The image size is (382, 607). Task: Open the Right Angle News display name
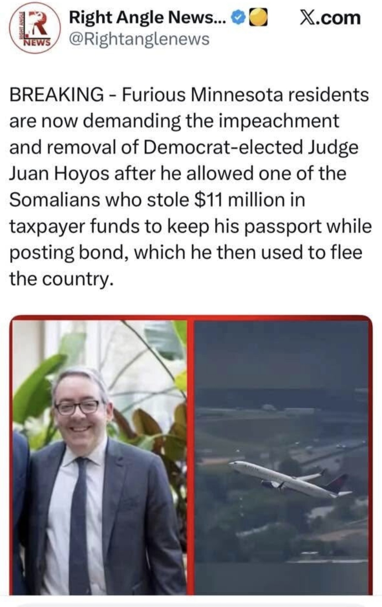coord(147,18)
